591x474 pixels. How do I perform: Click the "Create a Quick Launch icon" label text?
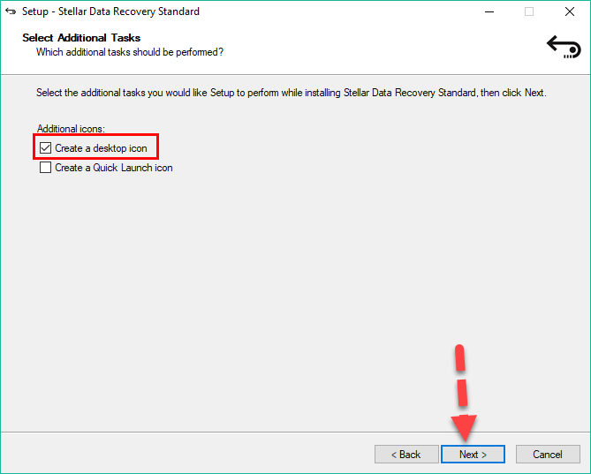(114, 168)
